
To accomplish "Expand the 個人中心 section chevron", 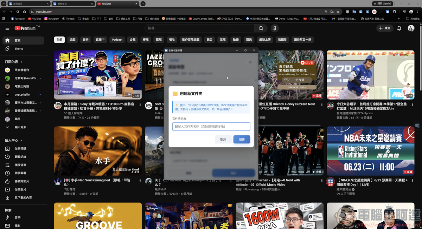I will tap(21, 140).
